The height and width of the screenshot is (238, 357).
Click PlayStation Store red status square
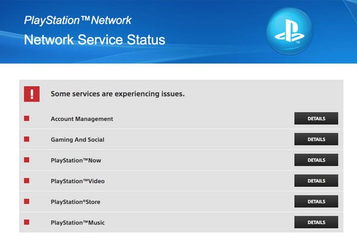click(x=27, y=201)
